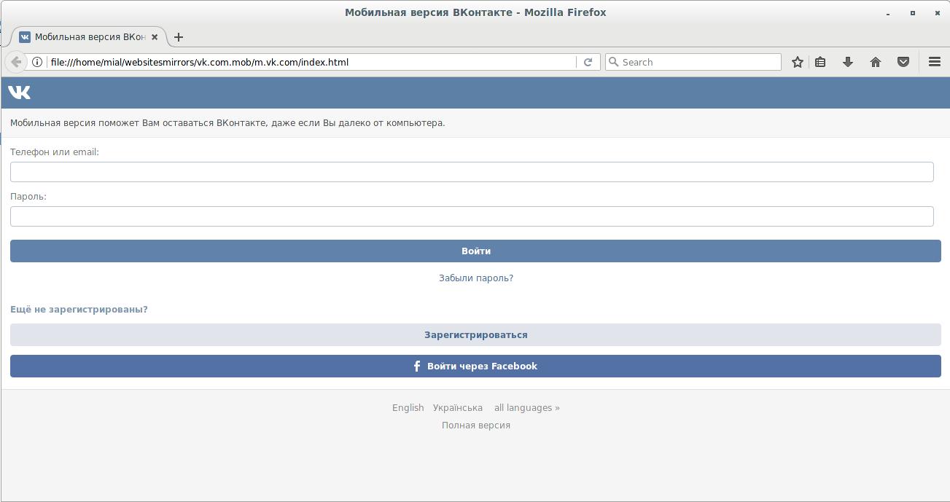
Task: Go to Firefox home page icon
Action: tap(876, 62)
